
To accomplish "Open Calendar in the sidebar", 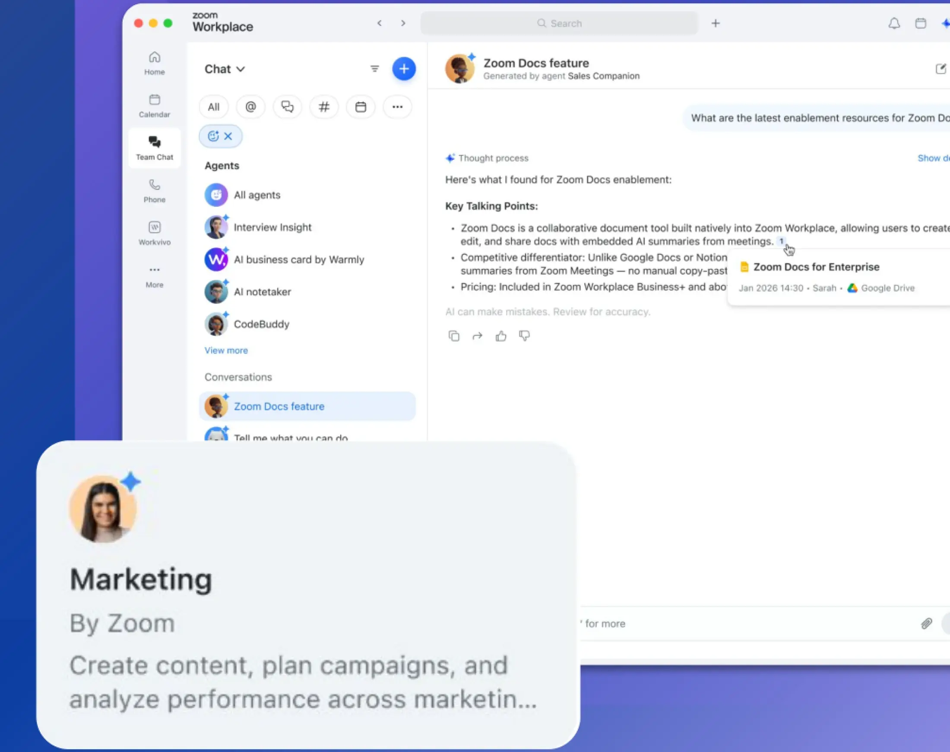I will pyautogui.click(x=154, y=106).
